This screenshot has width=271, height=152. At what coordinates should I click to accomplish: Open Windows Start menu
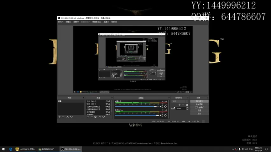tap(3, 149)
